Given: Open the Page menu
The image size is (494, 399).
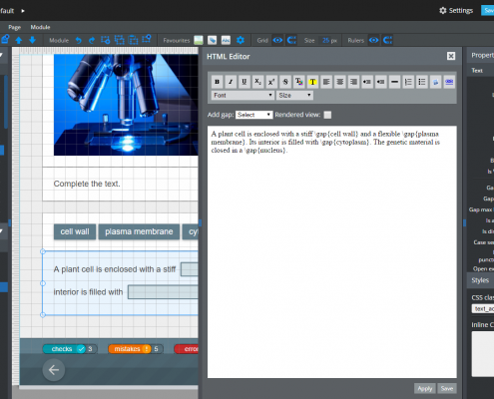Looking at the screenshot, I should coord(15,27).
